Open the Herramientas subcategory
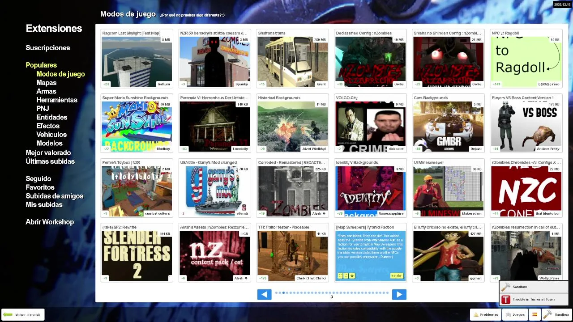 click(57, 100)
